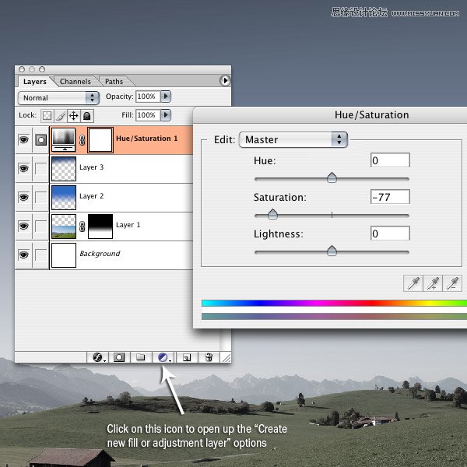Lock image pixels brush icon
This screenshot has height=467, width=467.
61,115
